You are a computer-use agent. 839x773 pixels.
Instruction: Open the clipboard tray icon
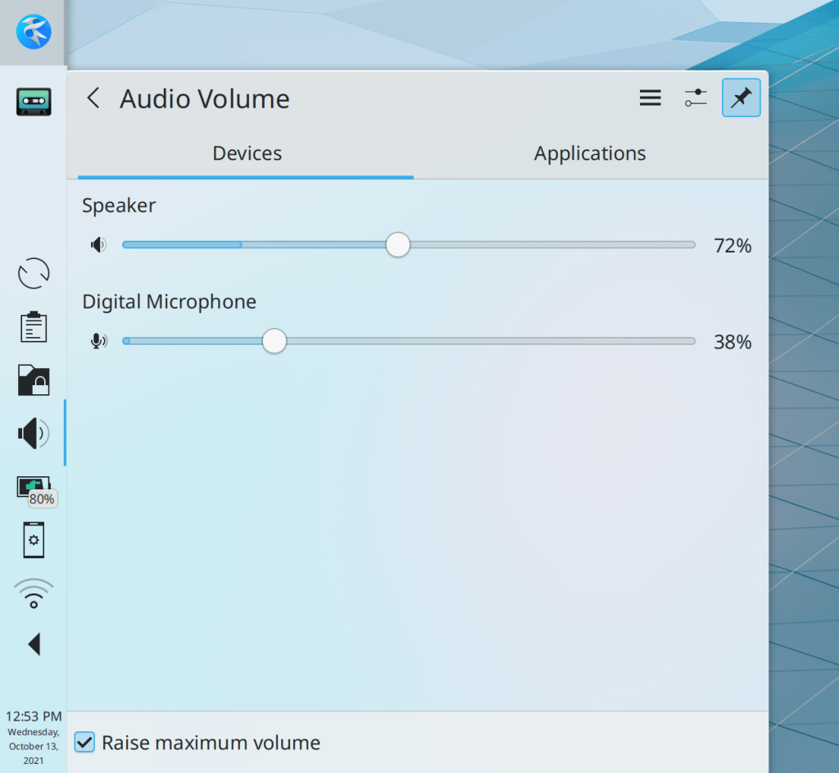point(34,326)
